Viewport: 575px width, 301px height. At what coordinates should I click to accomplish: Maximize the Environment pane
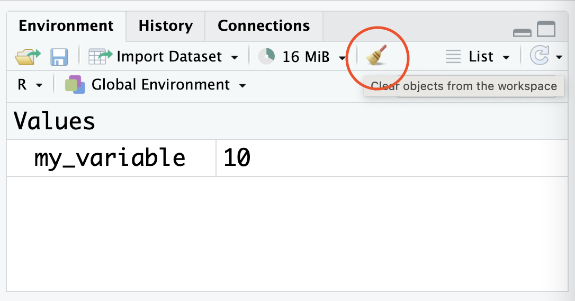click(546, 29)
